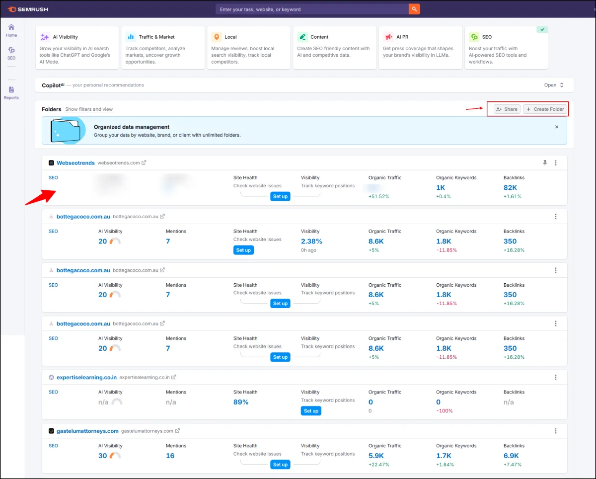The image size is (596, 479).
Task: Click the Local card's map pin icon
Action: (x=217, y=36)
